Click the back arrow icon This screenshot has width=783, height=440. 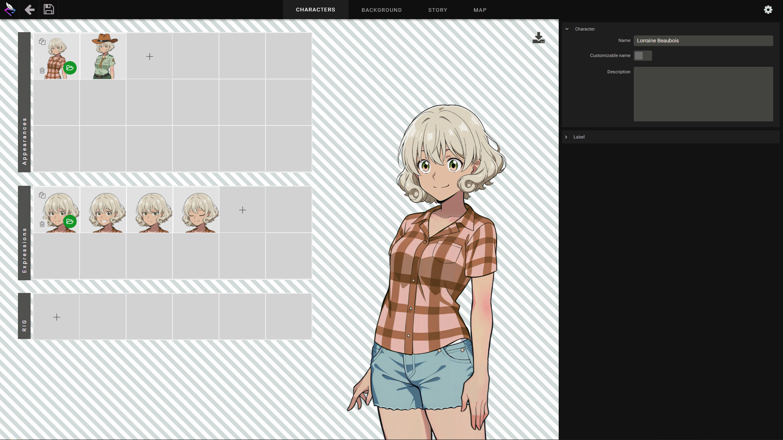[29, 9]
